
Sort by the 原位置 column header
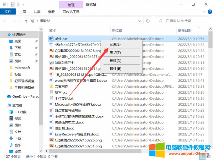[x=117, y=30]
